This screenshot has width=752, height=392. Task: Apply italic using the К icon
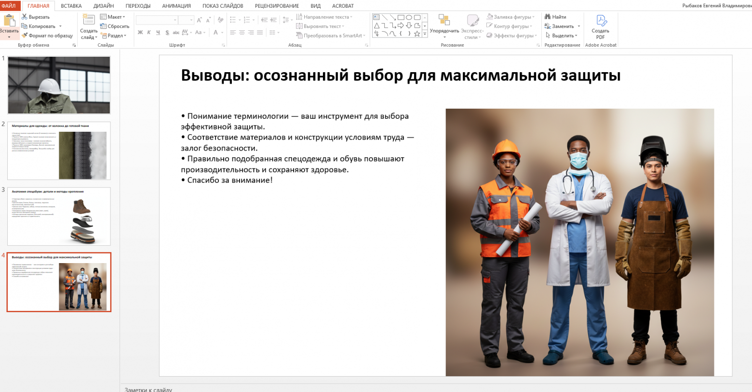pos(148,32)
